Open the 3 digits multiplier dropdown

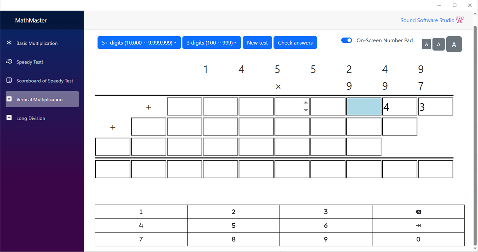tap(211, 43)
